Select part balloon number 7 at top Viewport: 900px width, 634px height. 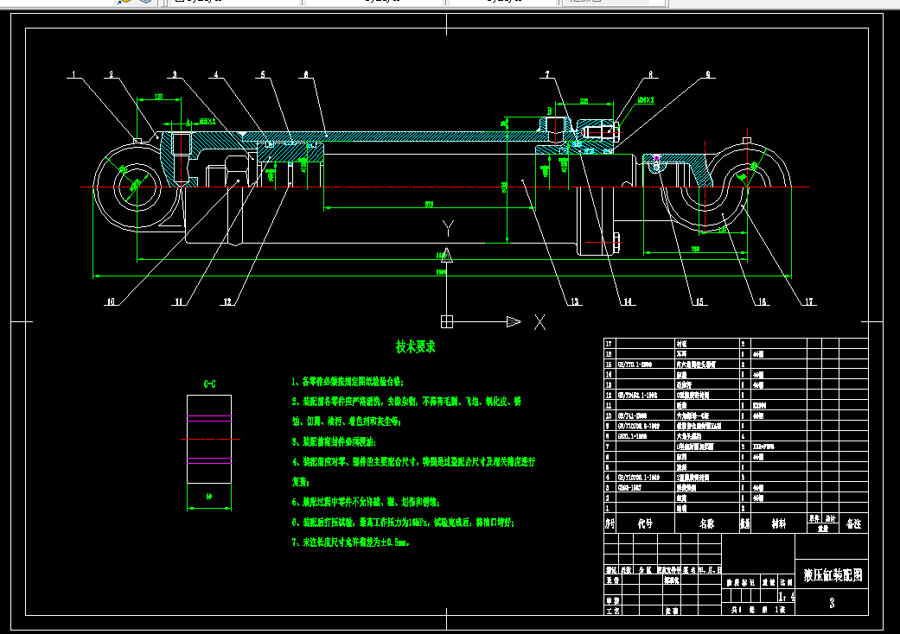(x=547, y=74)
